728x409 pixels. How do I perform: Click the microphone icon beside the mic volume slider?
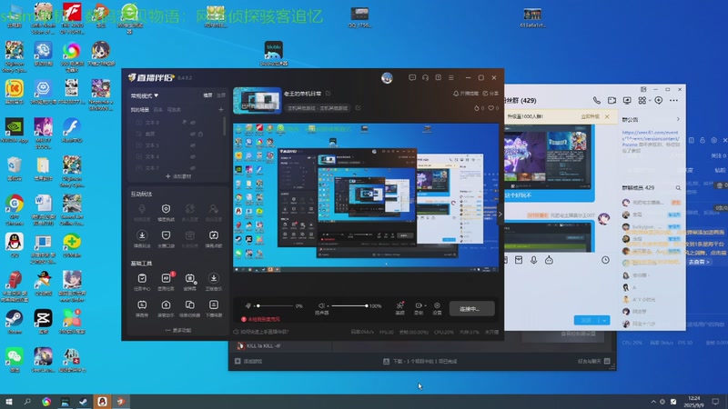tap(248, 306)
